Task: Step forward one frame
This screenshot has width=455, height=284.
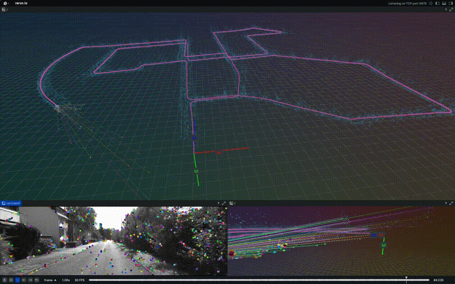Action: 30,280
